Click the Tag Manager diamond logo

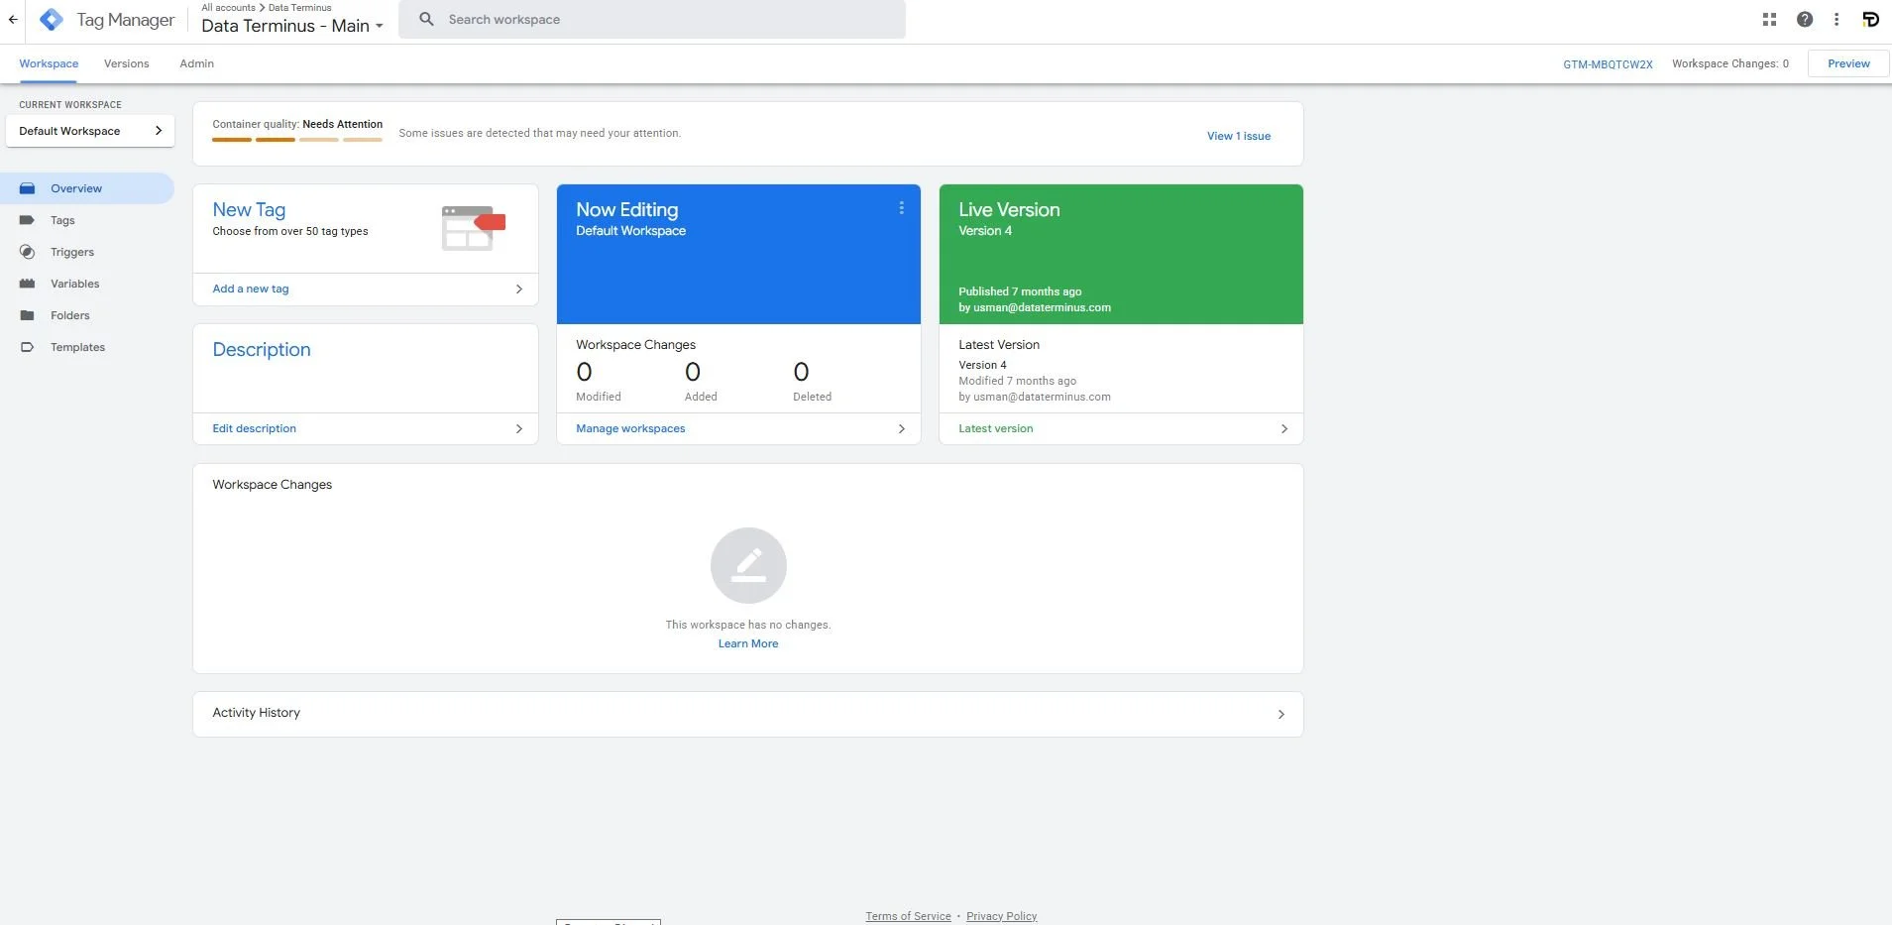(51, 19)
